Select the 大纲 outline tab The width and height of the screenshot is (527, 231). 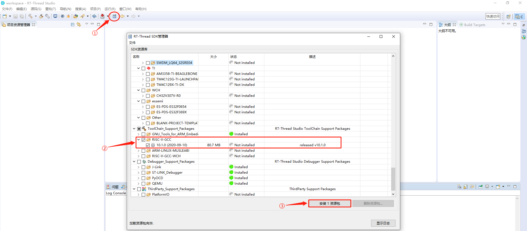[447, 25]
